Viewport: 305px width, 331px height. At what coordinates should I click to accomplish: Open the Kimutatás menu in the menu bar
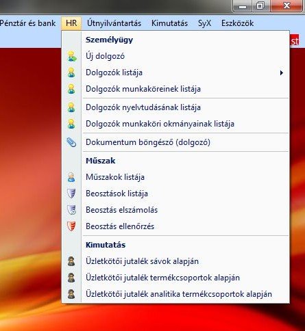click(169, 23)
